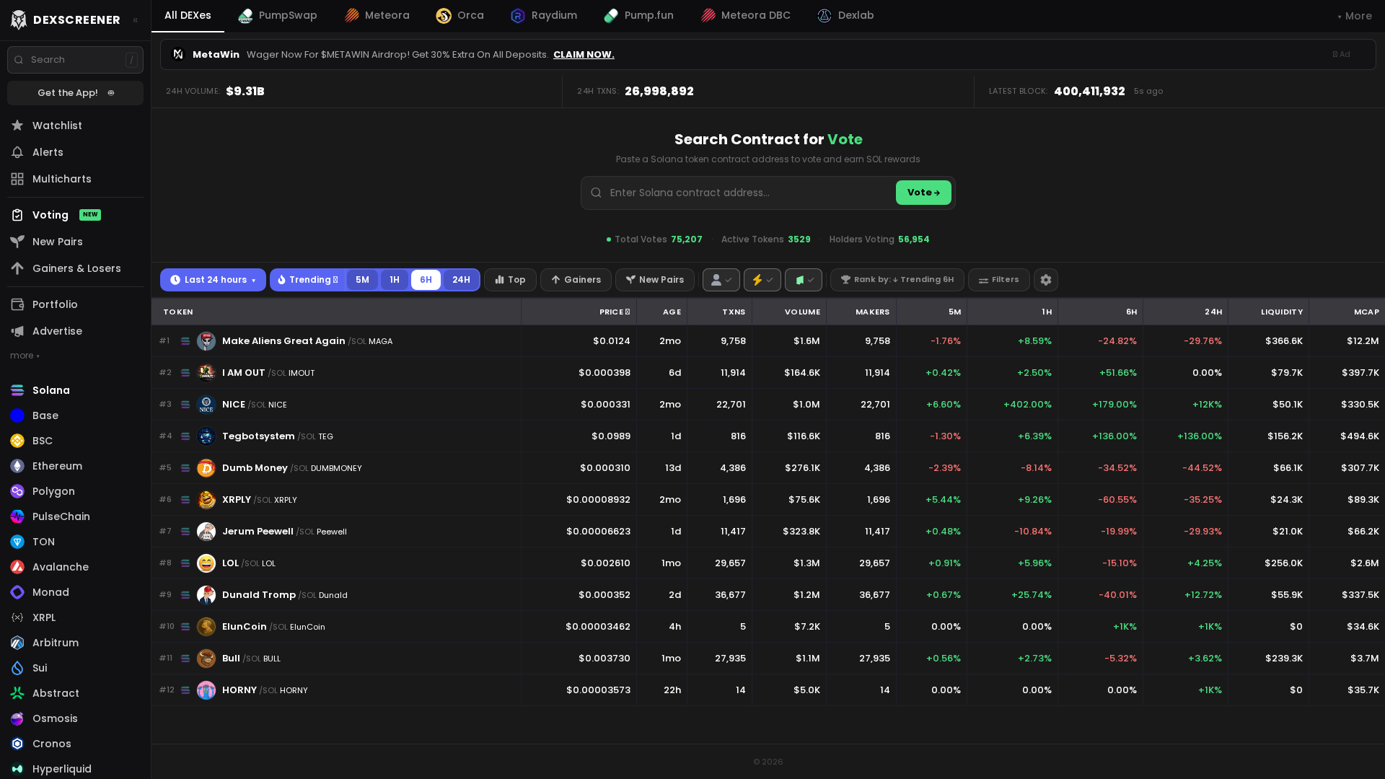Click the green Vote button

(x=923, y=193)
